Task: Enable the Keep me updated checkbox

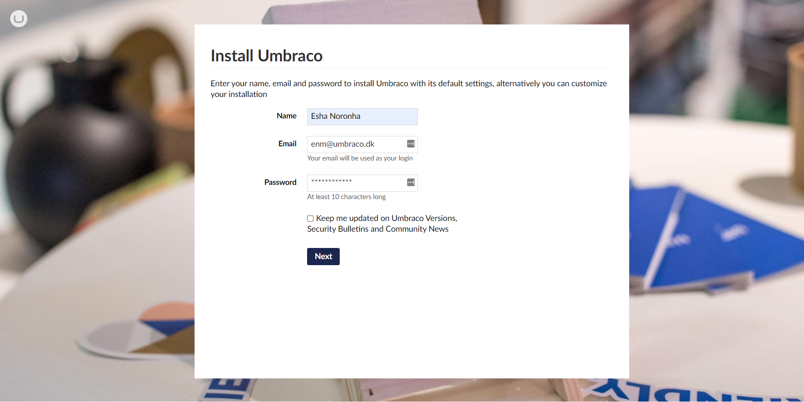Action: [x=310, y=218]
